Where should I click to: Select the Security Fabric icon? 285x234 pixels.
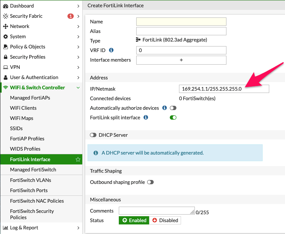coord(6,16)
